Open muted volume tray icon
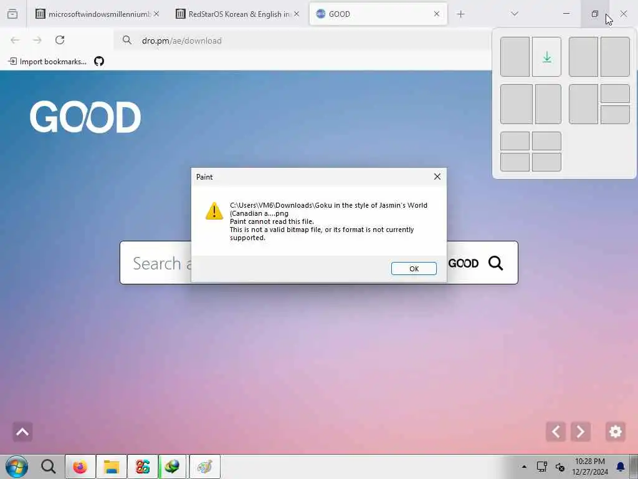Viewport: 638px width, 479px height. [x=560, y=467]
